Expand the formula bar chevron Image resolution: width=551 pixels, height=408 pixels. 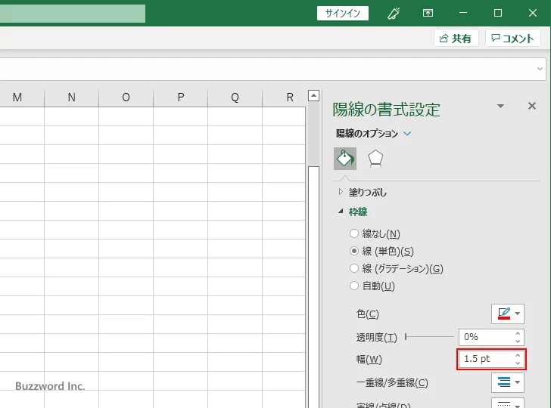(540, 69)
